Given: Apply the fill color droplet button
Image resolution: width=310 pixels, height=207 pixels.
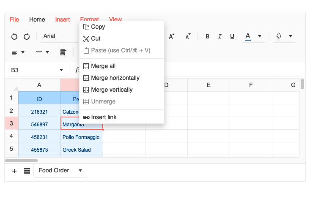Looking at the screenshot, I should (279, 36).
